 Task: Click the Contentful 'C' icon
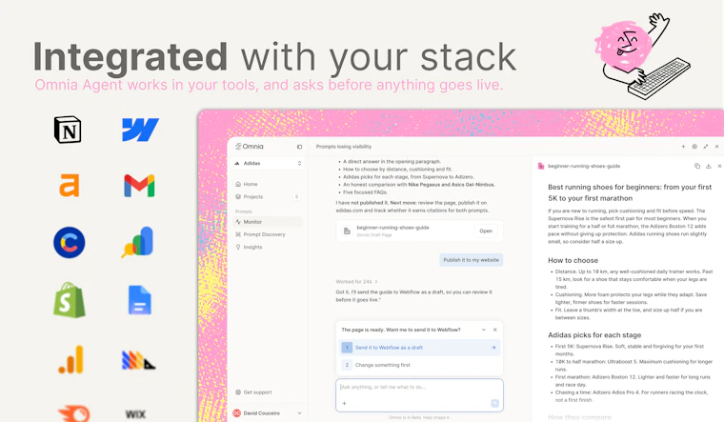(70, 242)
